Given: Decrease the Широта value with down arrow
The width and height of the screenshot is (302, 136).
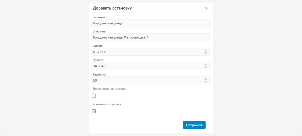Looking at the screenshot, I should pos(205,53).
